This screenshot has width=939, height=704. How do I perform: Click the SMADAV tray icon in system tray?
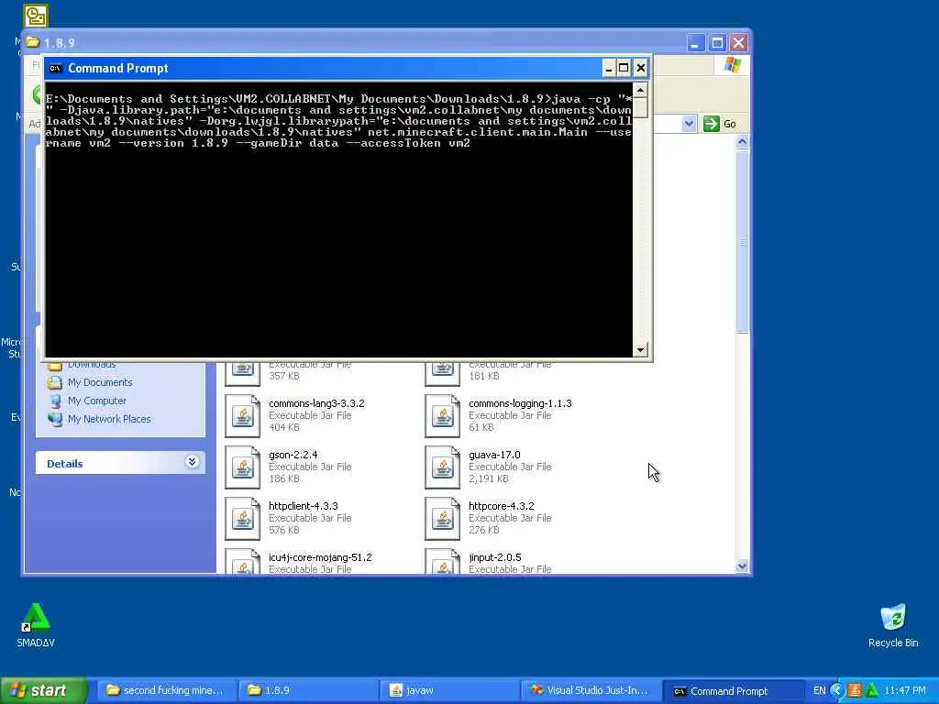tap(871, 690)
